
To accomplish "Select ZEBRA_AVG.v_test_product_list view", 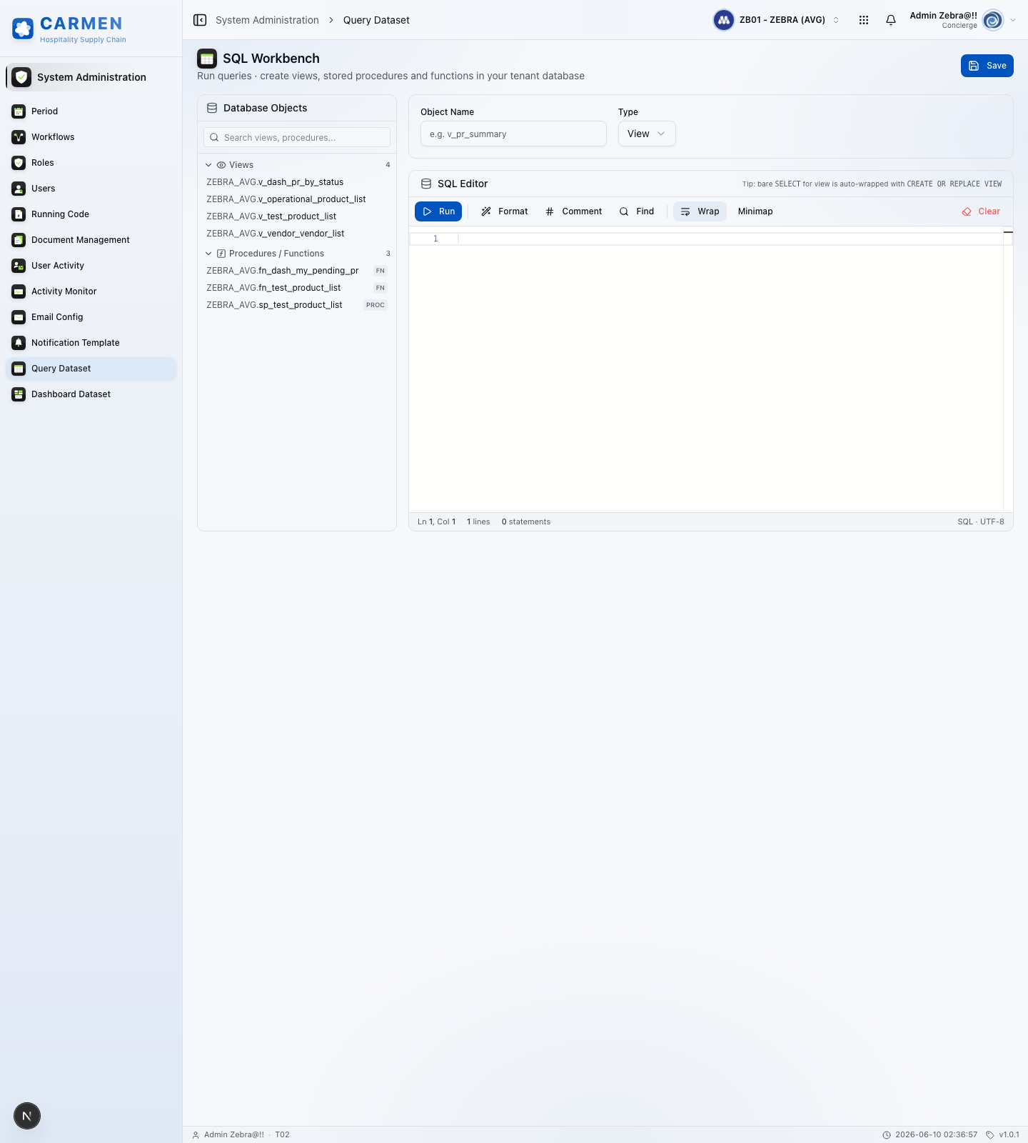I will point(297,216).
